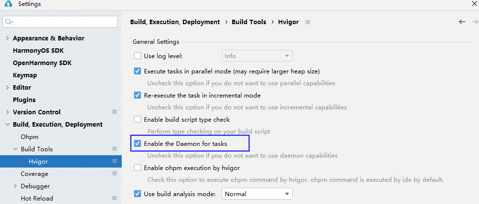Click the settings search field
The height and width of the screenshot is (204, 479).
click(x=64, y=22)
